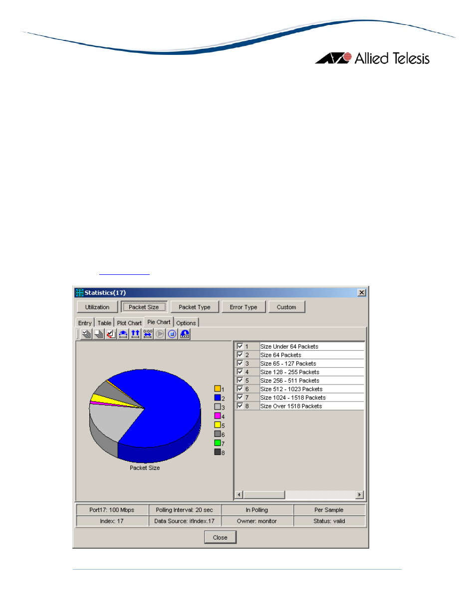The image size is (476, 616).
Task: Click the Owner: monitor cell
Action: [257, 521]
